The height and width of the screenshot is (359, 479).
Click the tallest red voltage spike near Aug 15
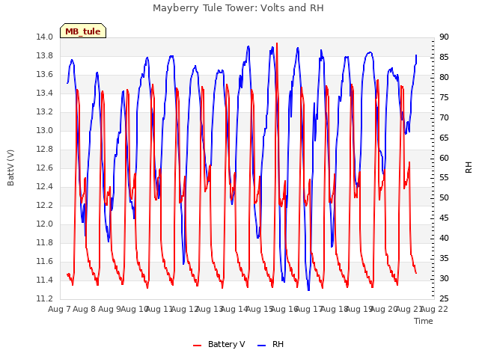pyautogui.click(x=277, y=43)
